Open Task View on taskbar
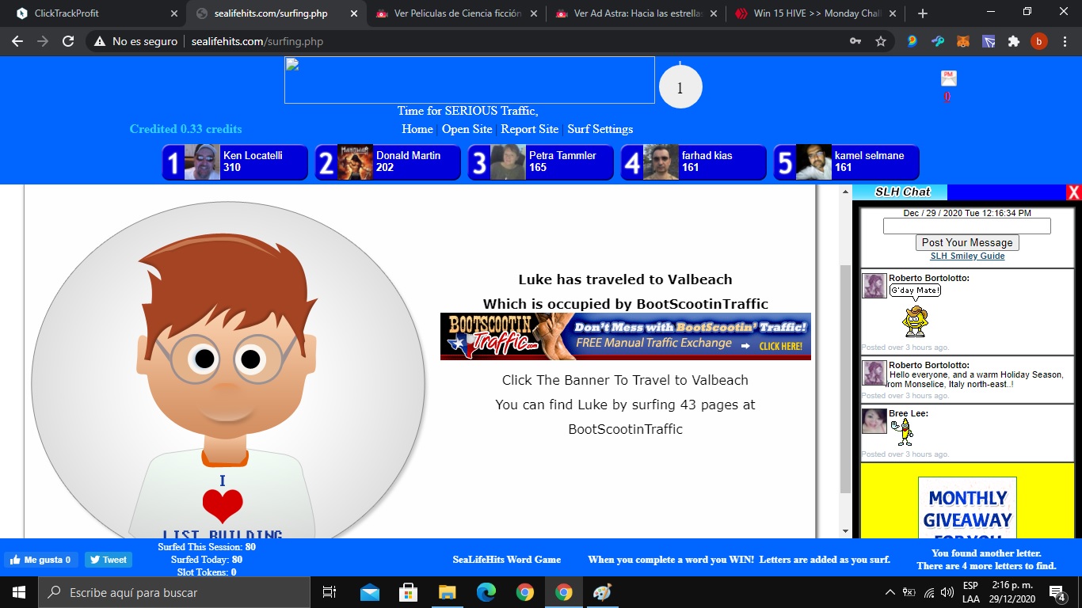 pyautogui.click(x=329, y=592)
